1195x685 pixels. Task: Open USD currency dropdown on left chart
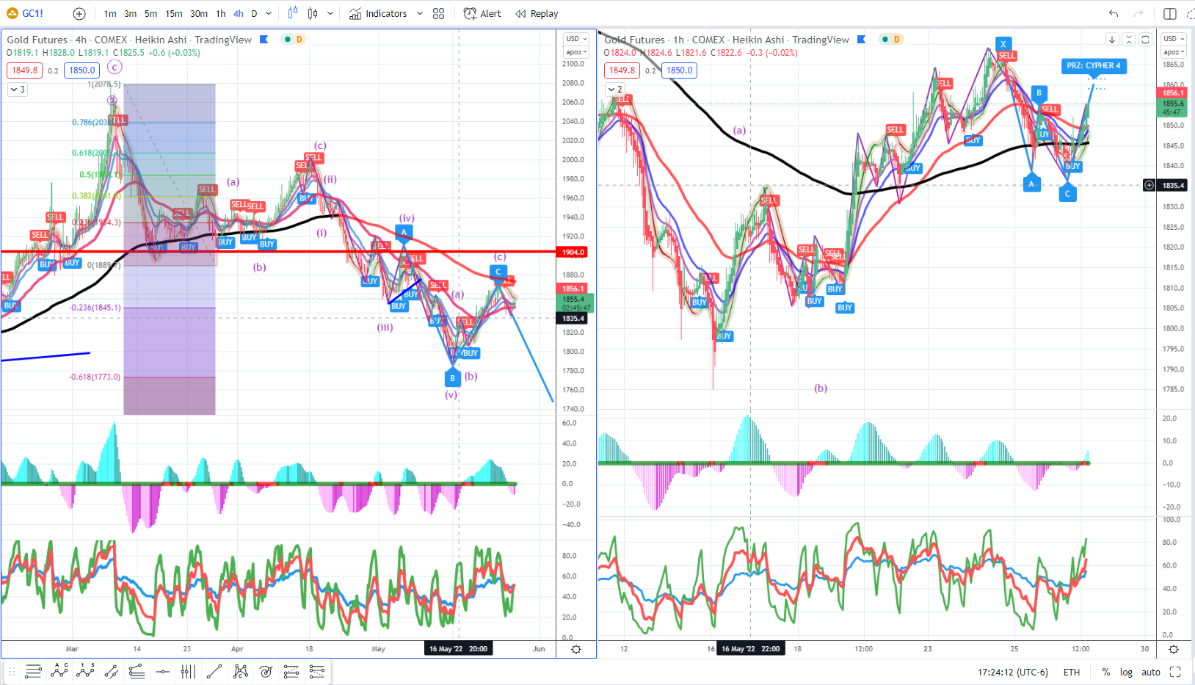click(x=576, y=39)
